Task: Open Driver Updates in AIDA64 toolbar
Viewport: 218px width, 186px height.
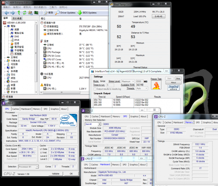Action: click(65, 13)
